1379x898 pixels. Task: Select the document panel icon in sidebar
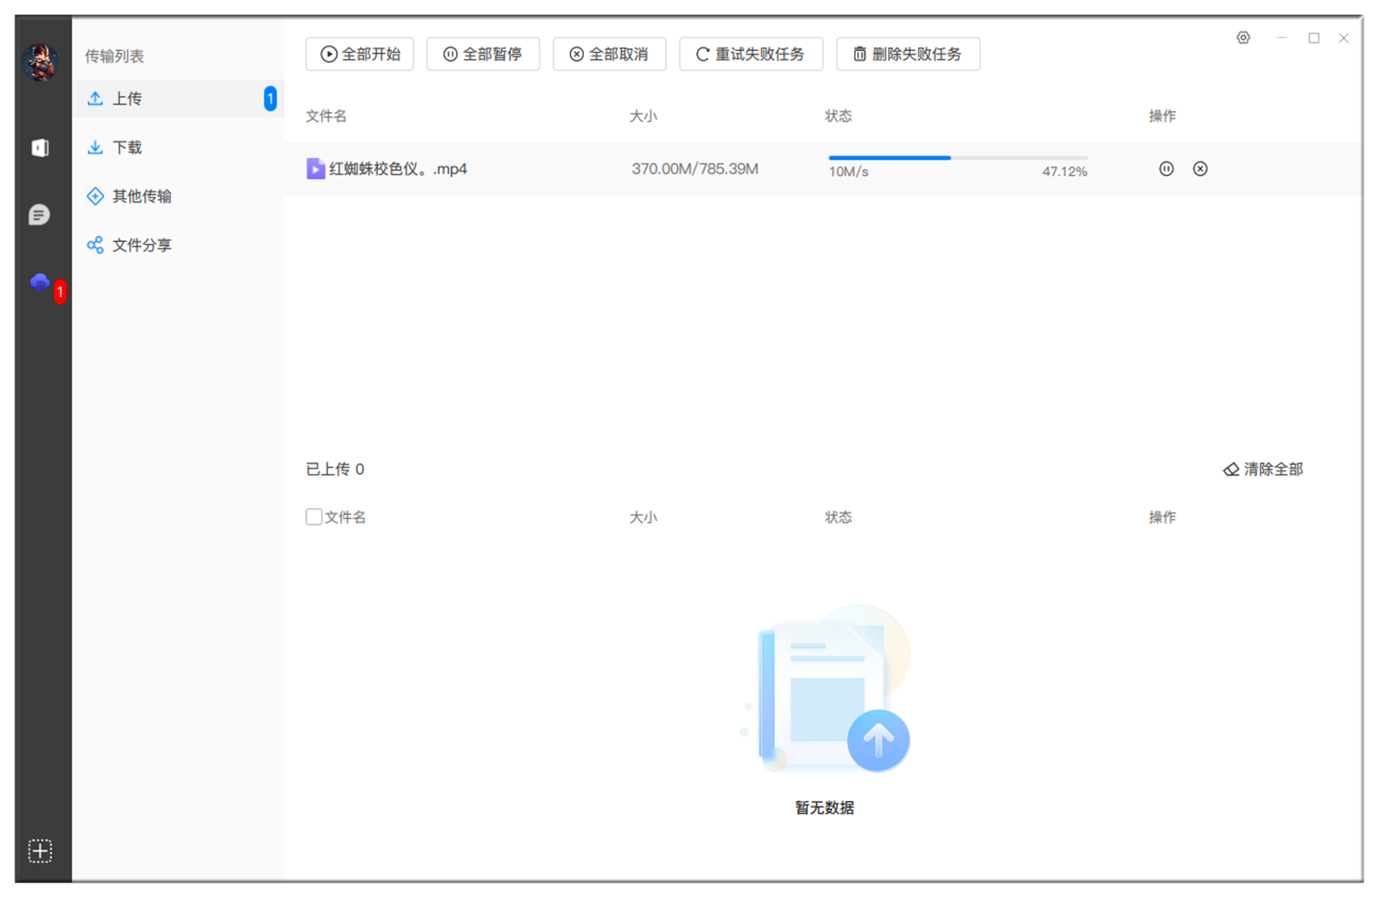[x=40, y=147]
